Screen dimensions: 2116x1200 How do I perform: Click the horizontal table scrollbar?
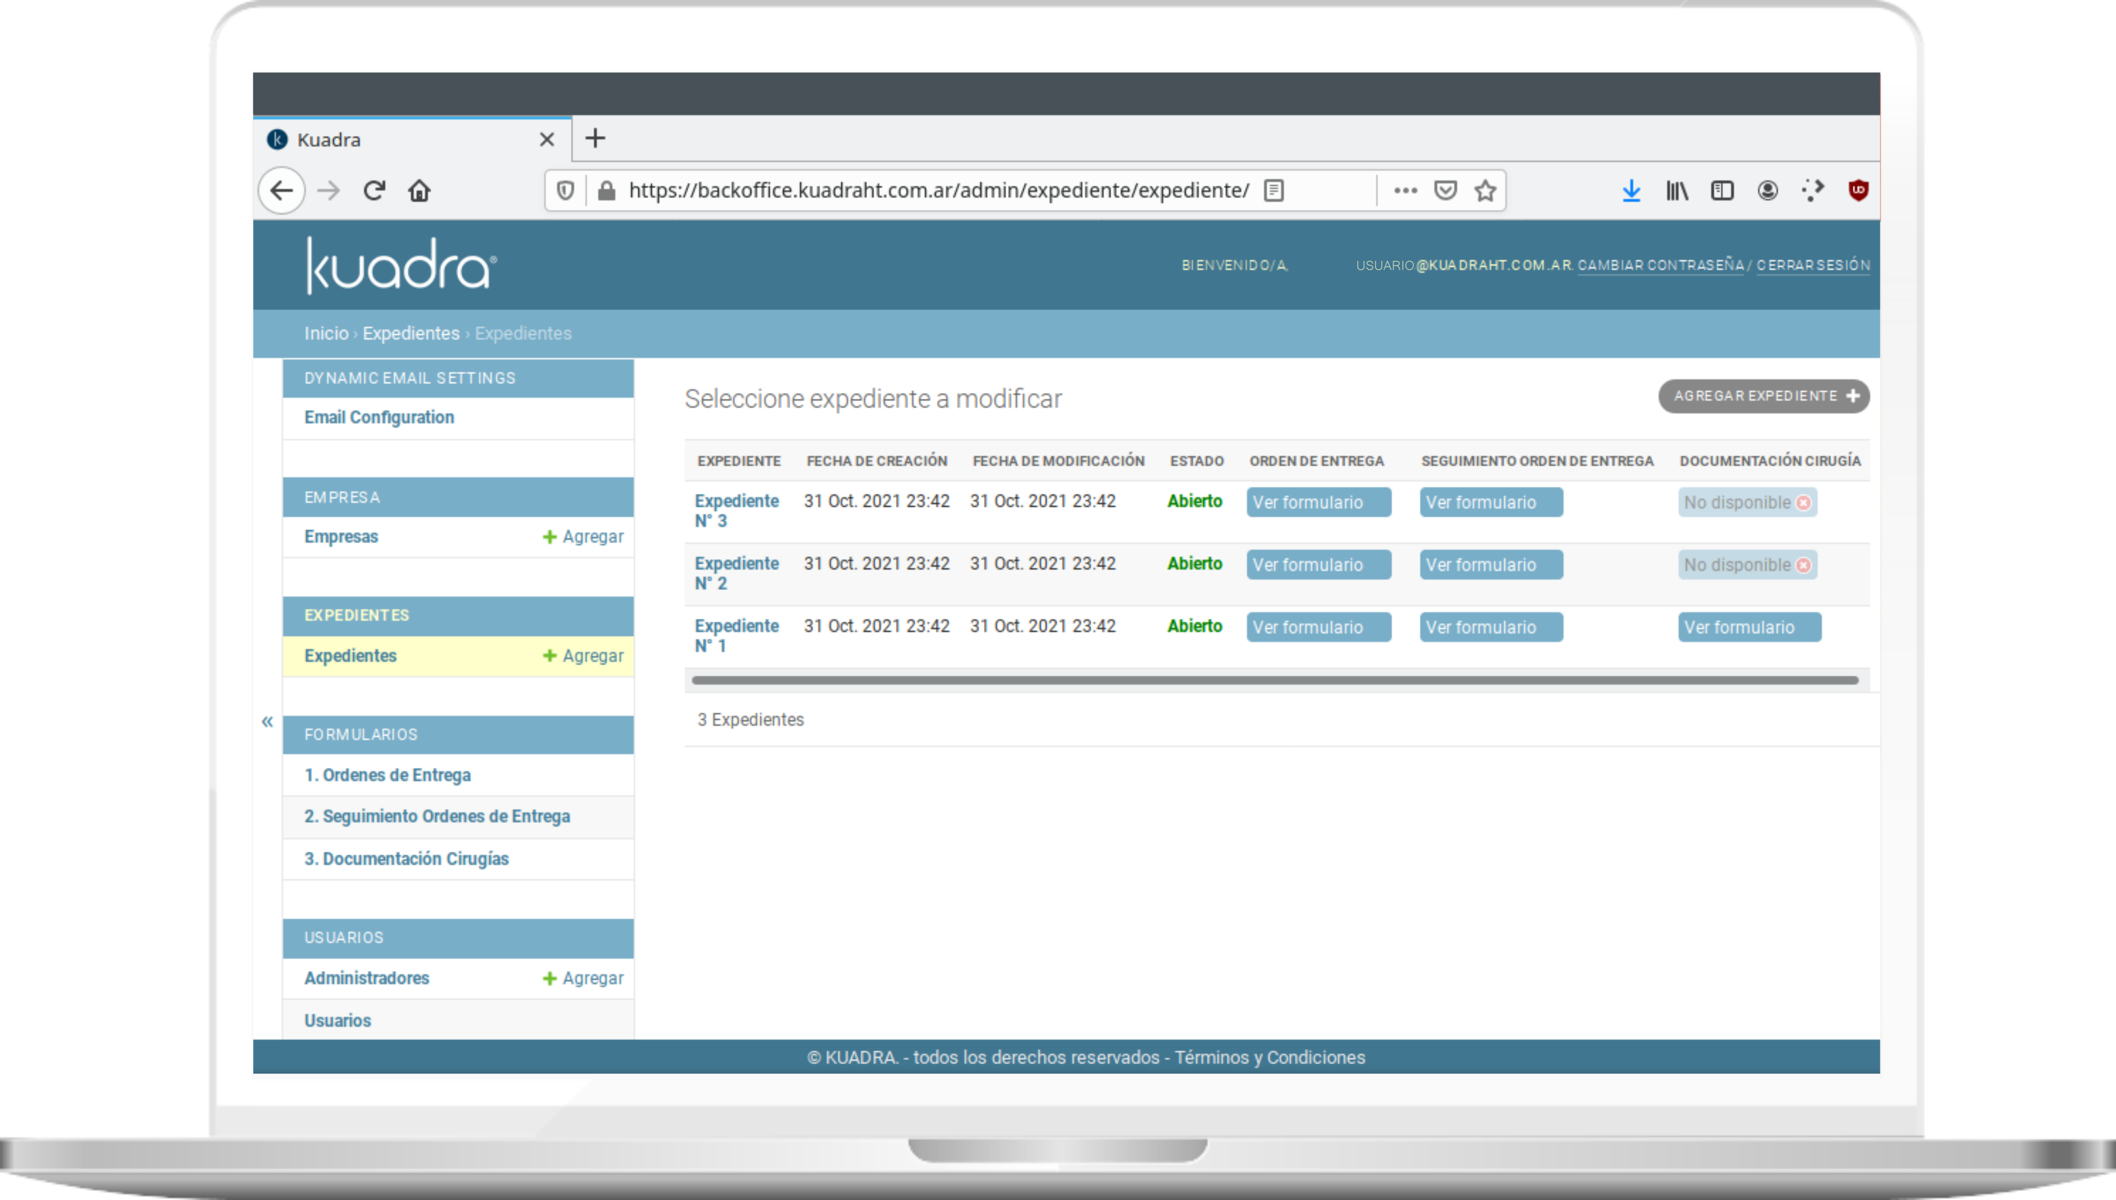pos(1274,681)
